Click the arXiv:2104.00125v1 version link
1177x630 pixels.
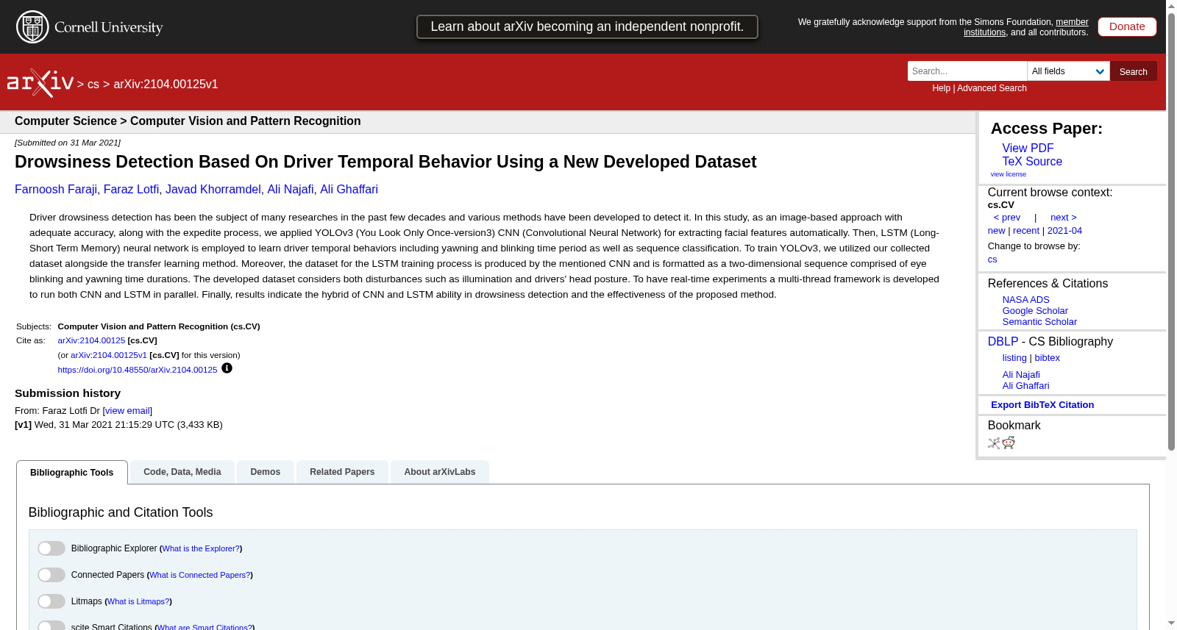coord(109,355)
